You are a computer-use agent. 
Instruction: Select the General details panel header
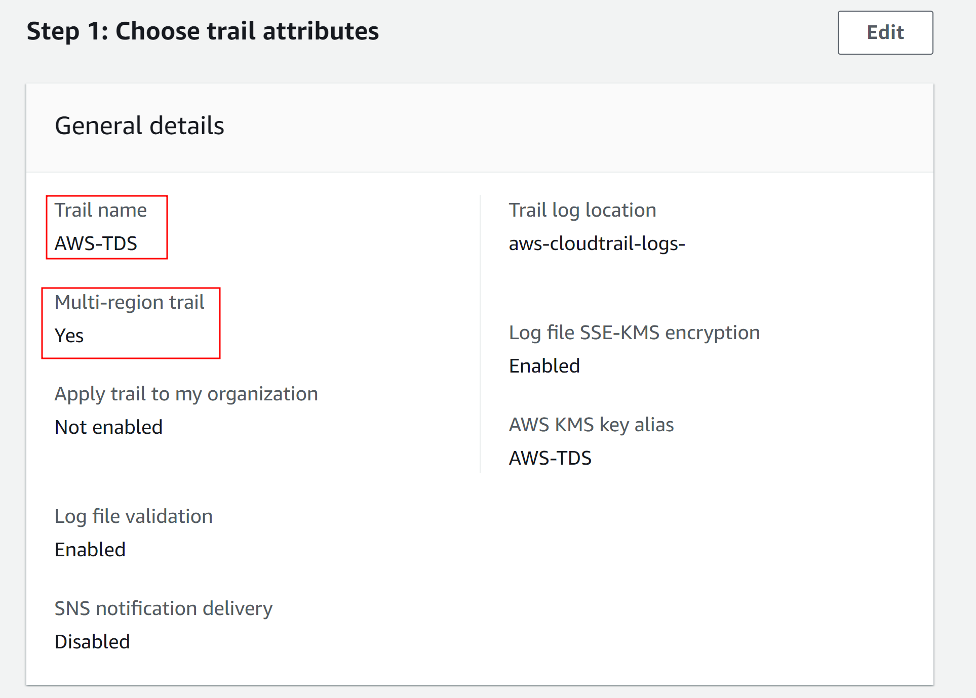pyautogui.click(x=139, y=126)
